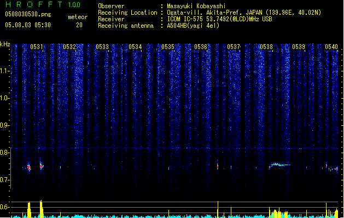
Task: Click the meteor echo just after 0531
Action: tap(42, 166)
